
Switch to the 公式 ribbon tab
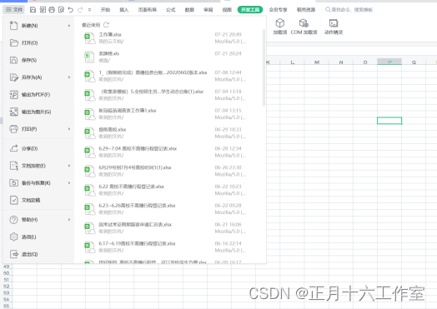point(171,10)
